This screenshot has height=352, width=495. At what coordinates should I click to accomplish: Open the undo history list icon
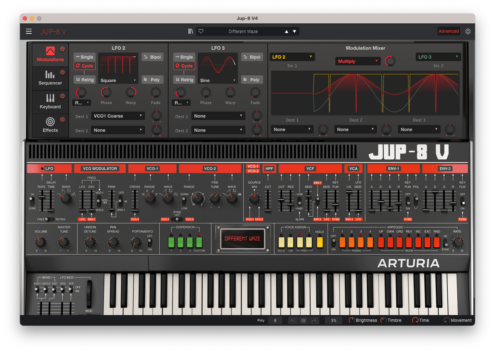click(303, 320)
